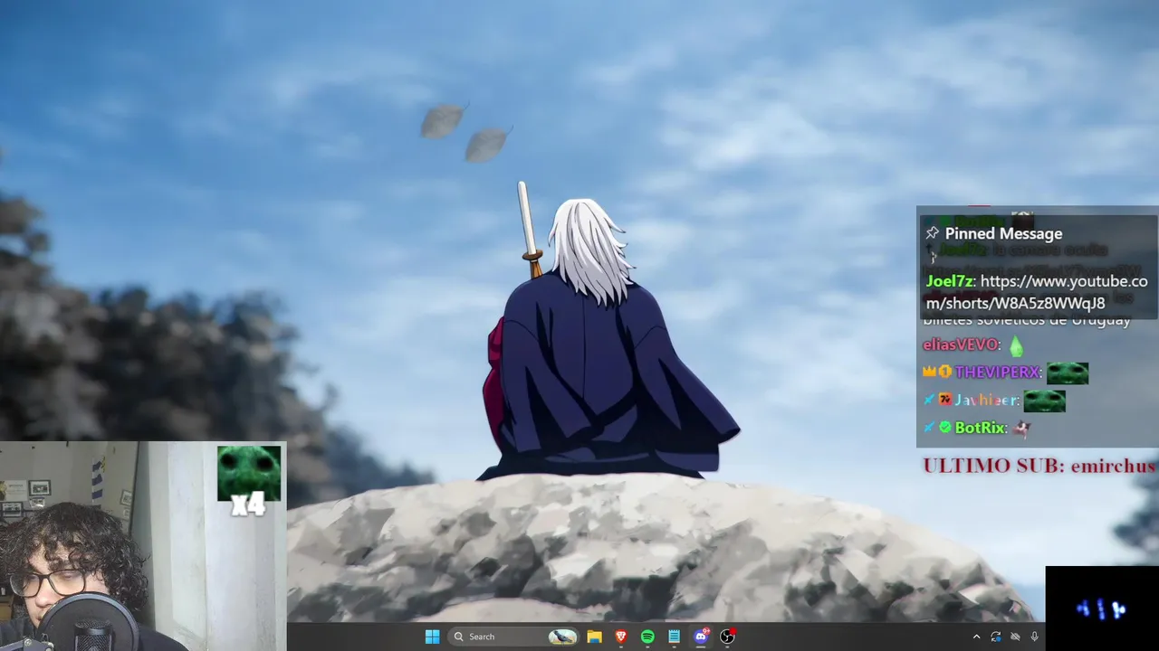Click the THEVIPERX chat username

point(997,372)
